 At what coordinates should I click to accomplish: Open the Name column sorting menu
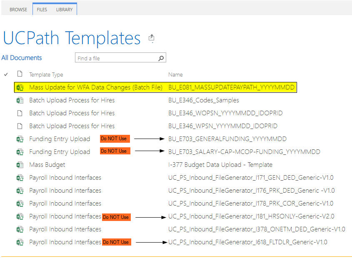coord(175,74)
